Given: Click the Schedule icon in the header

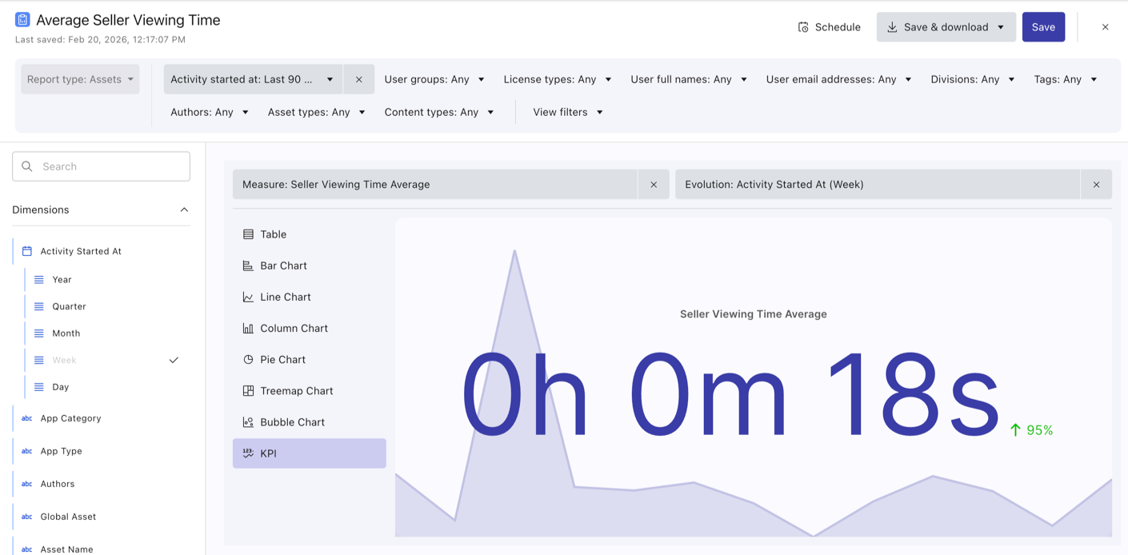Looking at the screenshot, I should (802, 26).
